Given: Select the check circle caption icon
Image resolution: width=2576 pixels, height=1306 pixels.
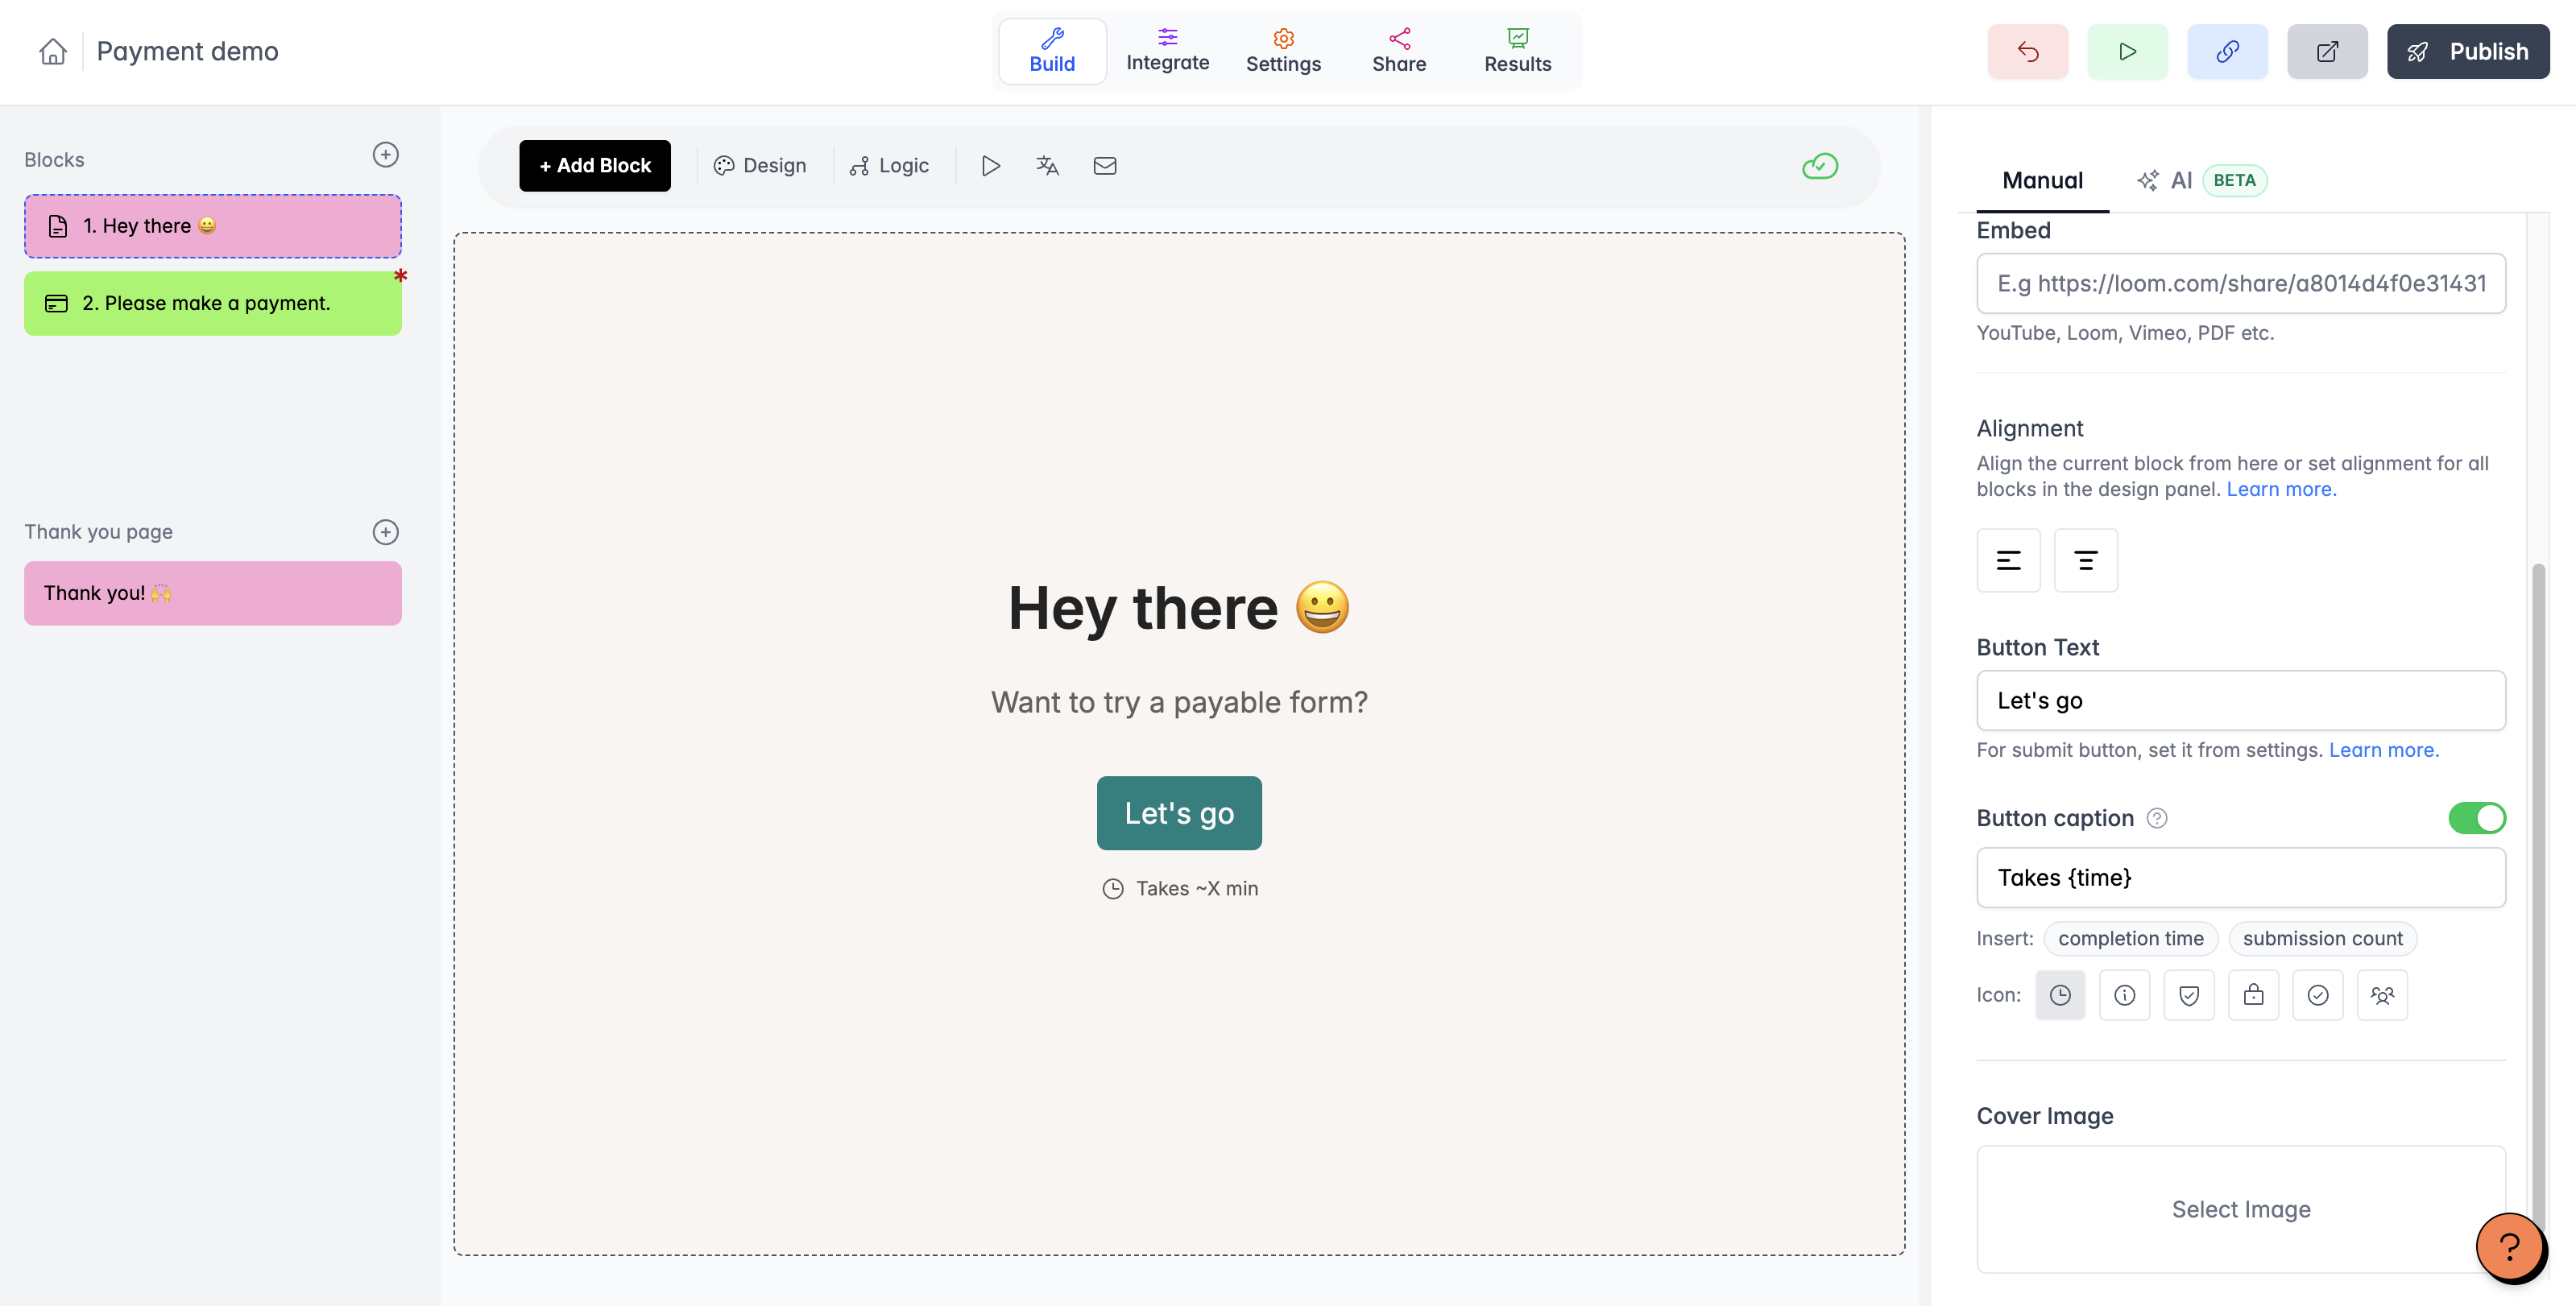Looking at the screenshot, I should (2317, 995).
